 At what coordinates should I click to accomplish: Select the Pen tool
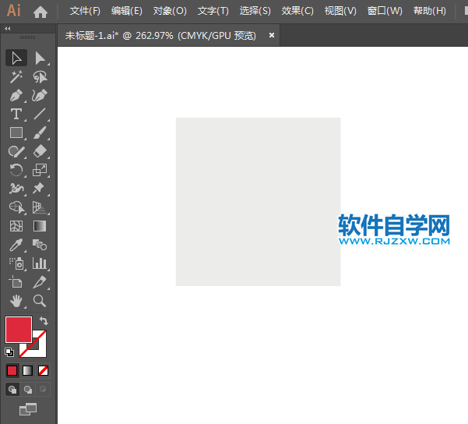click(16, 96)
